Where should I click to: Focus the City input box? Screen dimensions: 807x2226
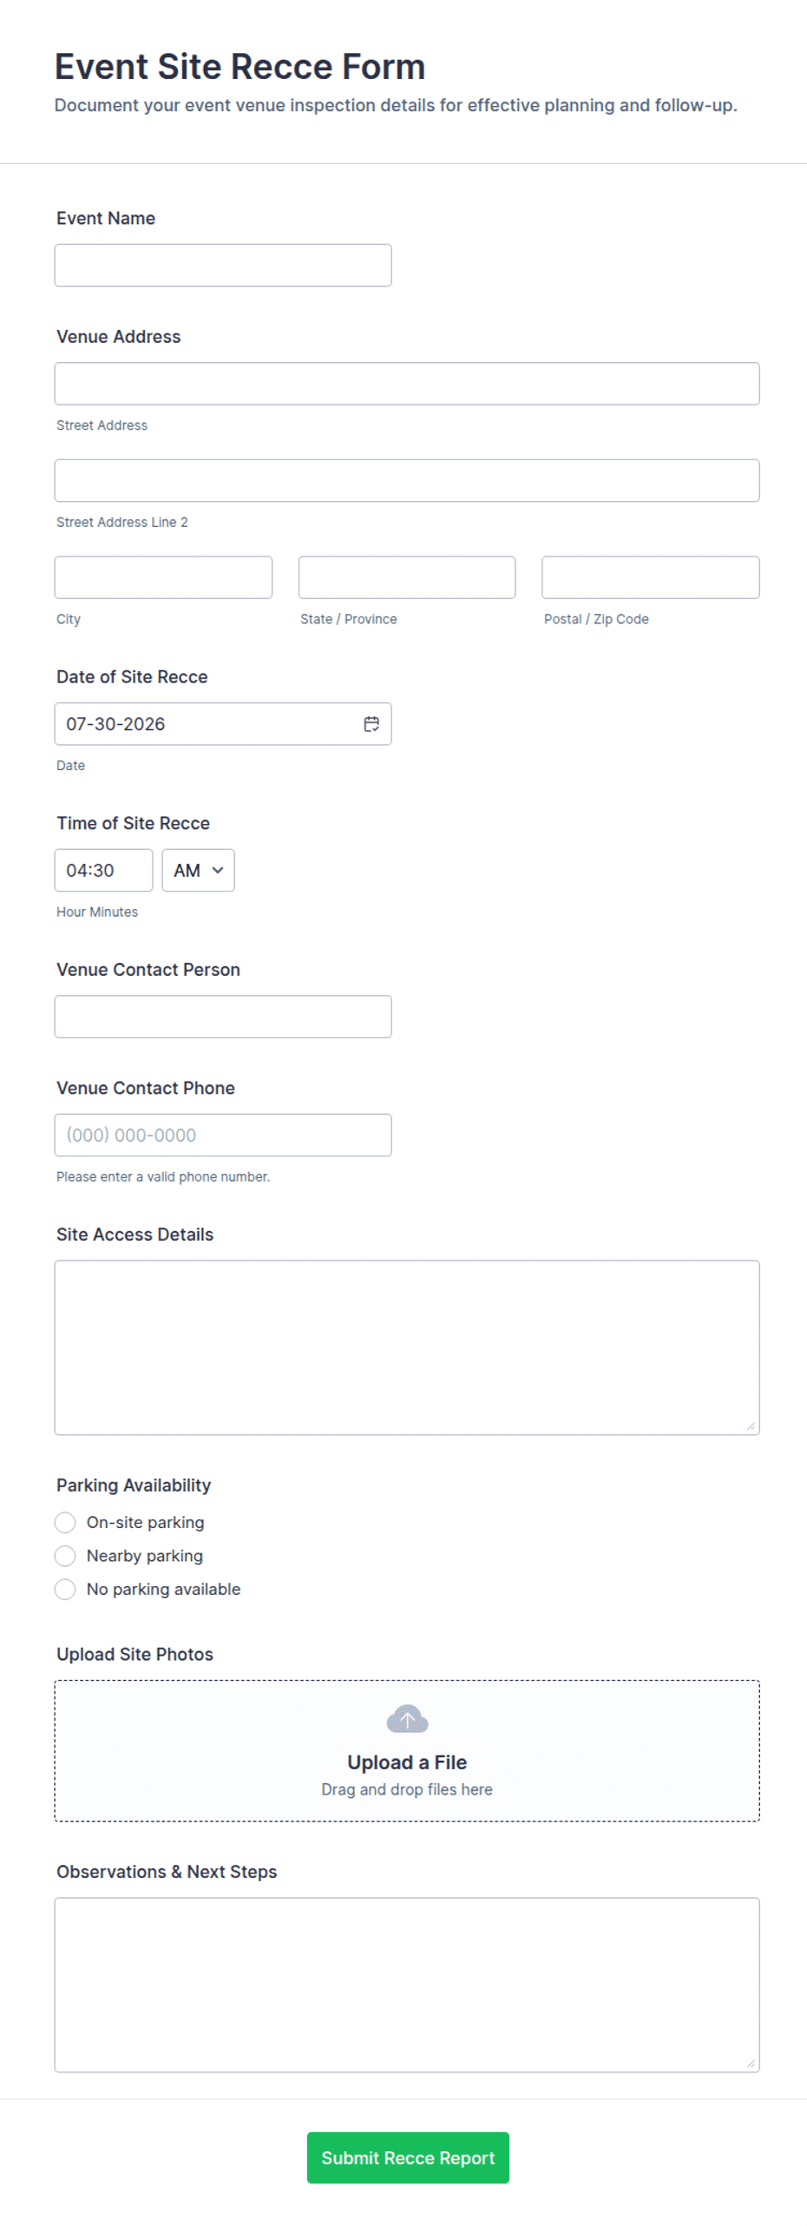click(163, 577)
